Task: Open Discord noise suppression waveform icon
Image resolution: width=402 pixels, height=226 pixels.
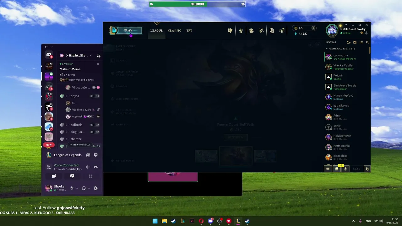Action: [x=88, y=167]
